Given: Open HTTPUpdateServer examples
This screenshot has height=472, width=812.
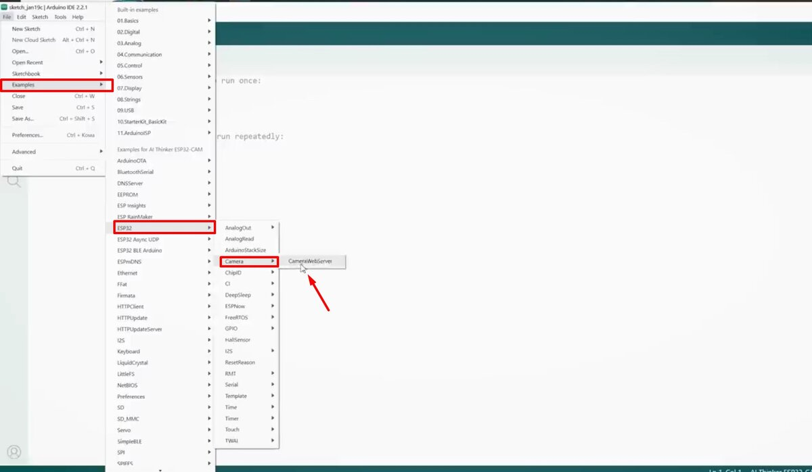Looking at the screenshot, I should (161, 329).
